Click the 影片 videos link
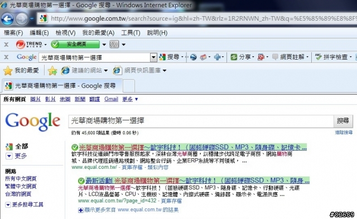The image size is (357, 219). 50,99
